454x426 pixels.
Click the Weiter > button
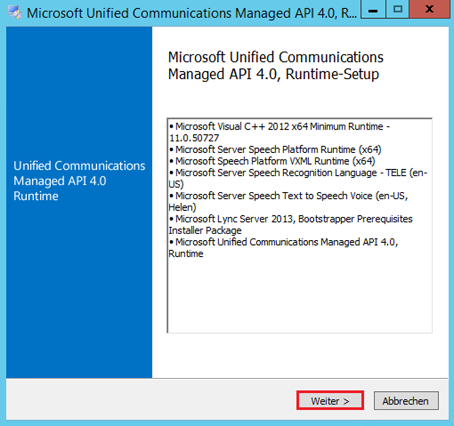pos(330,401)
